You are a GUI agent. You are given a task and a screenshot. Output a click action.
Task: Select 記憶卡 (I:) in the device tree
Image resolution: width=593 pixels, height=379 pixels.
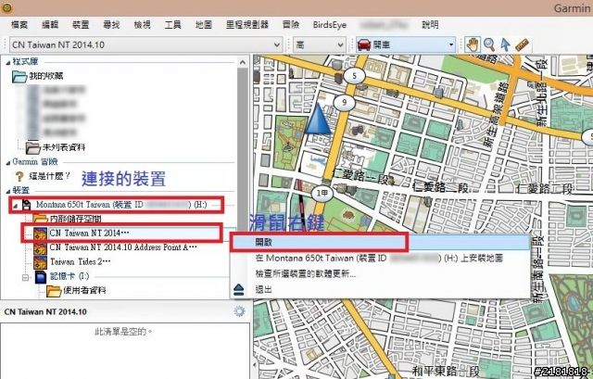tap(69, 276)
